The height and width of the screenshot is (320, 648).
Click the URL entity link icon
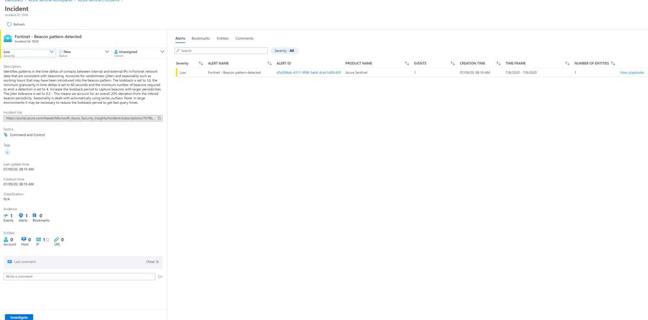point(56,240)
